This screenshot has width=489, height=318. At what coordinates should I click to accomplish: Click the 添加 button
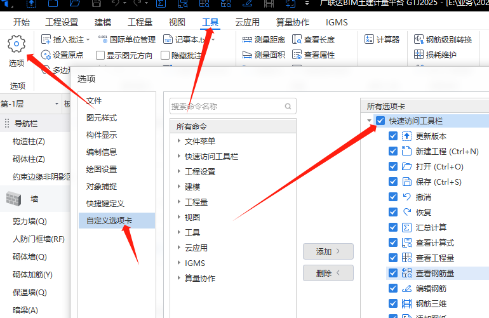click(328, 251)
